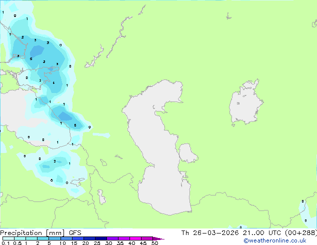Click the '20' legend scale value
Viewport: 317px width, 245px height.
(85, 243)
